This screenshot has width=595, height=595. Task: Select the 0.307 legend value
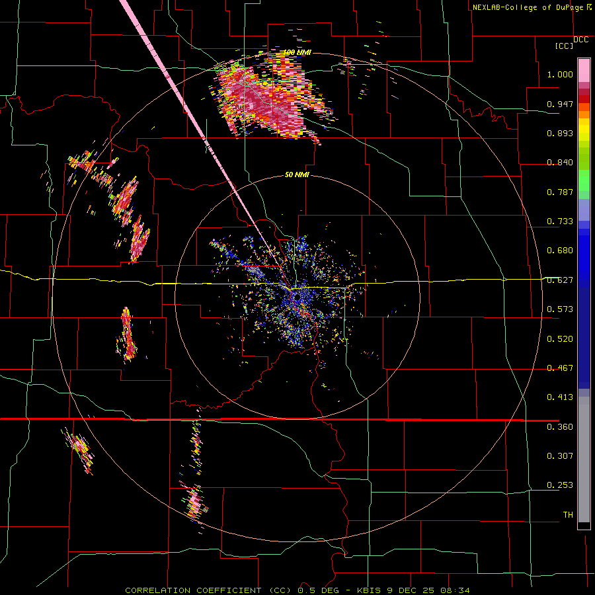pyautogui.click(x=560, y=456)
